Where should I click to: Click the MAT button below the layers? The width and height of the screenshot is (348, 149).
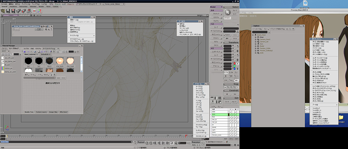pyautogui.click(x=237, y=139)
